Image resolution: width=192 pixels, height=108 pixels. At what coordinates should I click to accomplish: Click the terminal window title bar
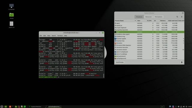pos(71,33)
